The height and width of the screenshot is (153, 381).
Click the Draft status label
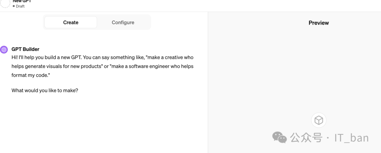(x=20, y=6)
